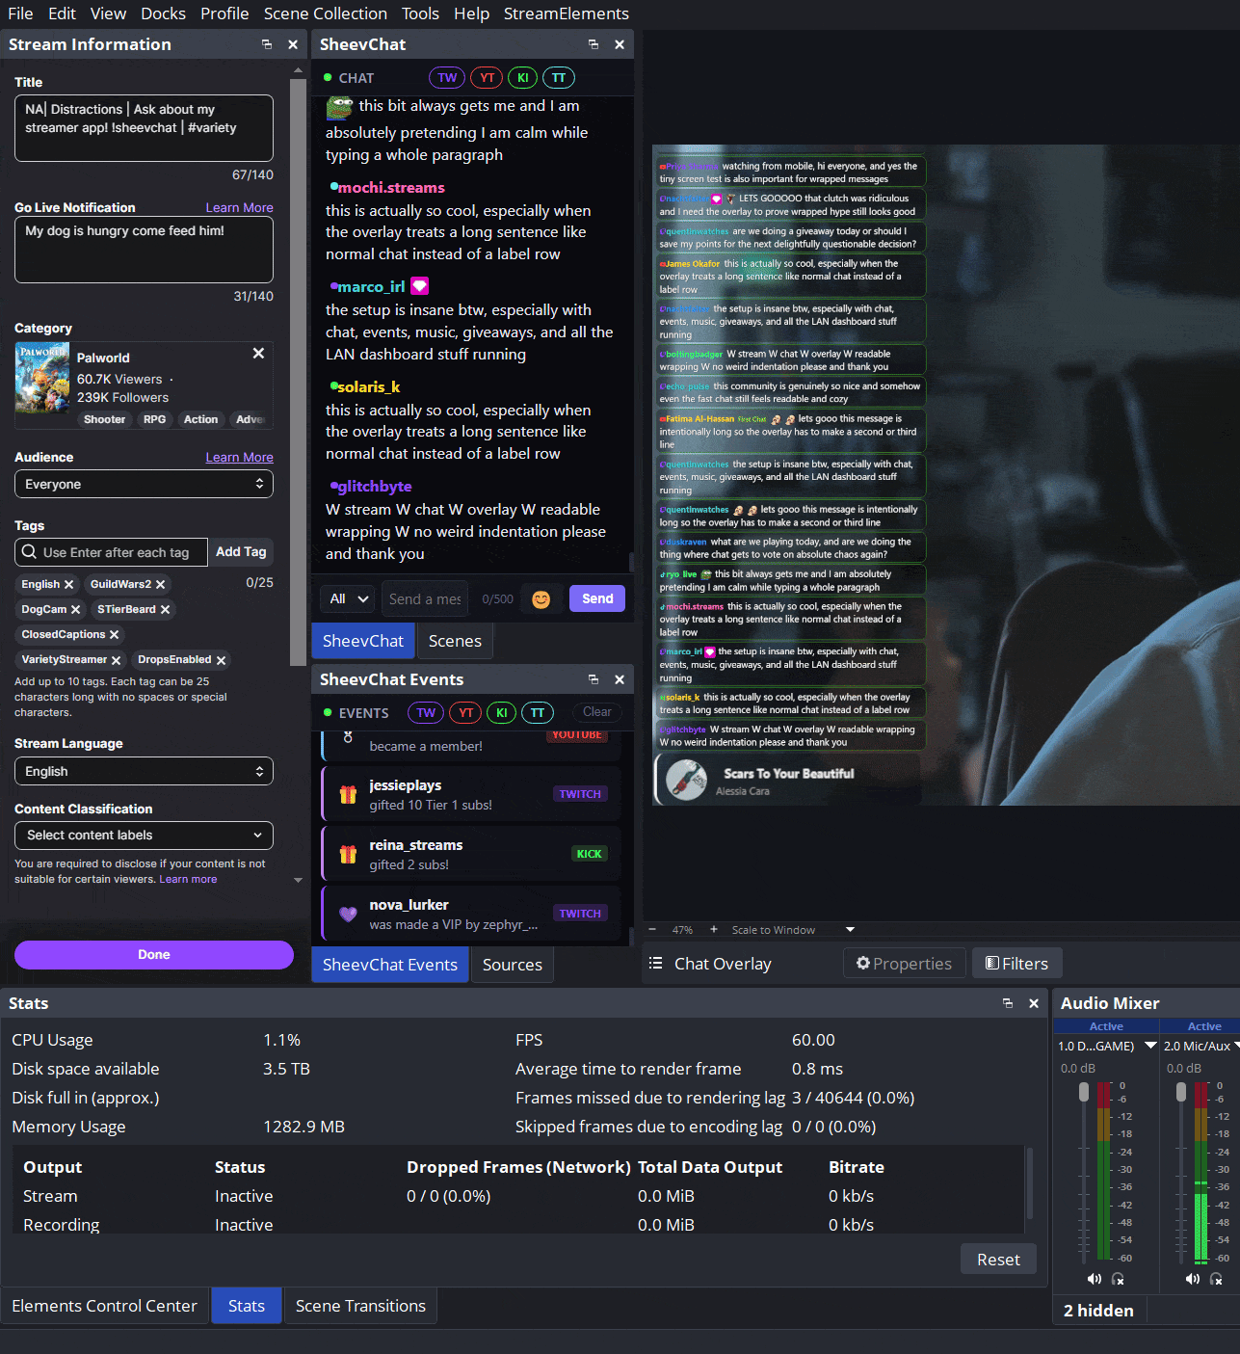Adjust the Desktop Audio volume fader
The width and height of the screenshot is (1240, 1354).
click(x=1084, y=1093)
